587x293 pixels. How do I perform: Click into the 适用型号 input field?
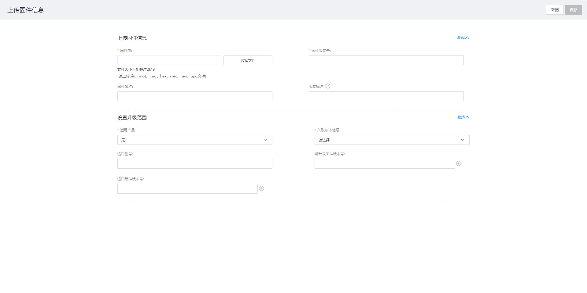point(195,164)
